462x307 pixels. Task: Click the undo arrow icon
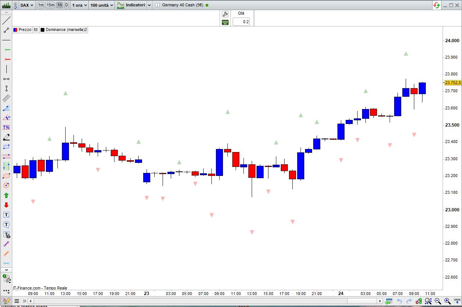tap(399, 301)
